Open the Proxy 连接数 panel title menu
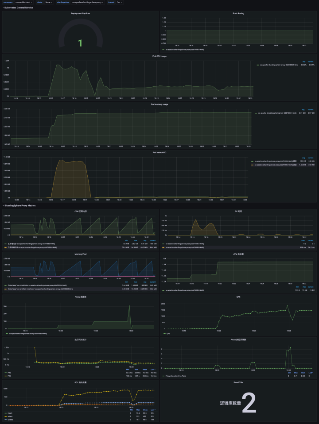The height and width of the screenshot is (424, 319). (81, 297)
